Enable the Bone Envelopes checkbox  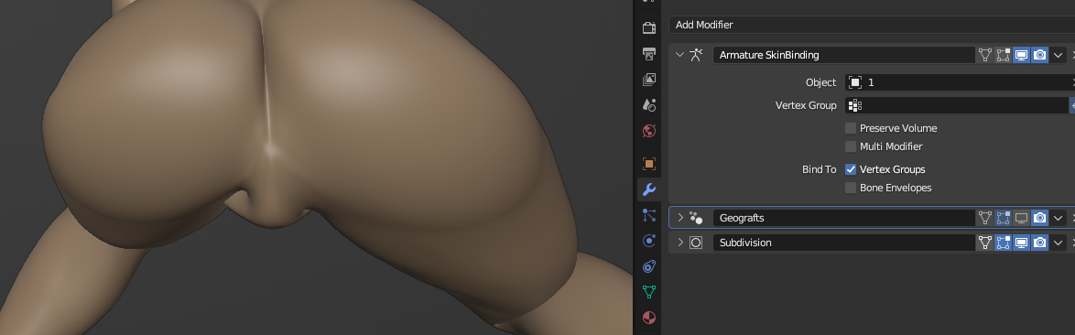coord(850,188)
